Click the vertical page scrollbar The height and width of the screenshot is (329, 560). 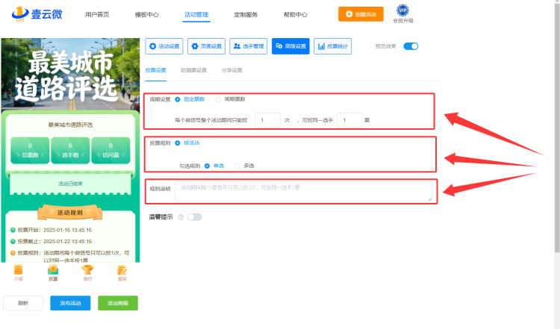tap(557, 128)
